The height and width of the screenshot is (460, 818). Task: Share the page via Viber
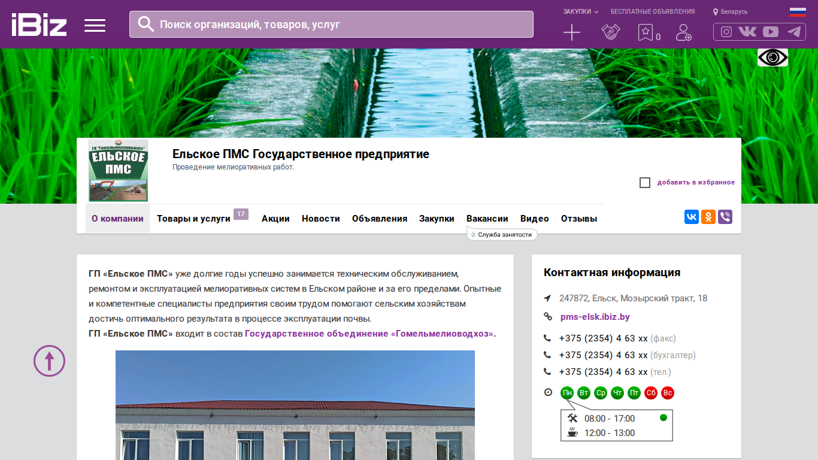click(x=725, y=217)
